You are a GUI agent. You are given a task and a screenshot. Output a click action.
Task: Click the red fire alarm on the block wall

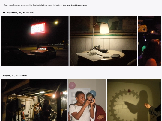(x=129, y=91)
